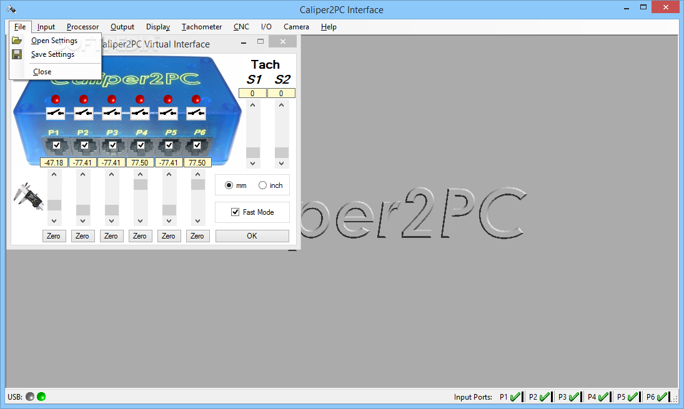Image resolution: width=684 pixels, height=409 pixels.
Task: Click the red LED above P1
Action: [x=56, y=99]
